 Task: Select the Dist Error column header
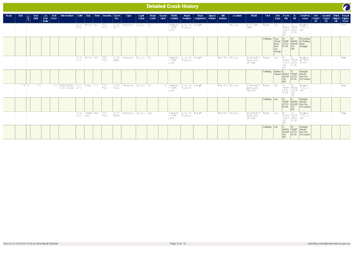54,19
